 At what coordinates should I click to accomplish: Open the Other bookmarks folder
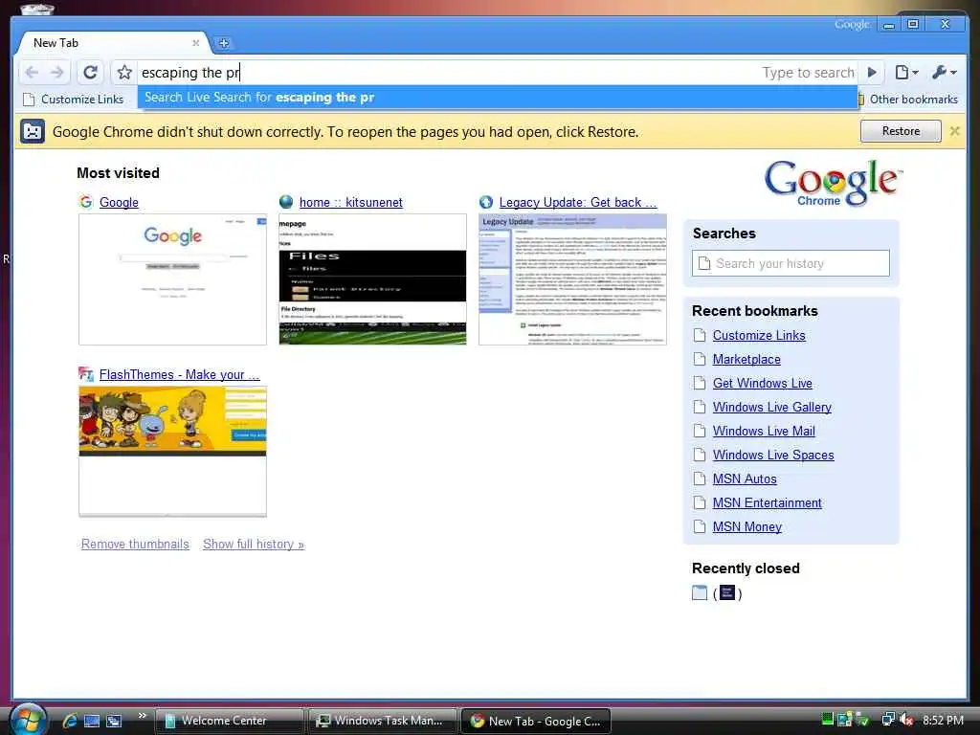pos(907,100)
